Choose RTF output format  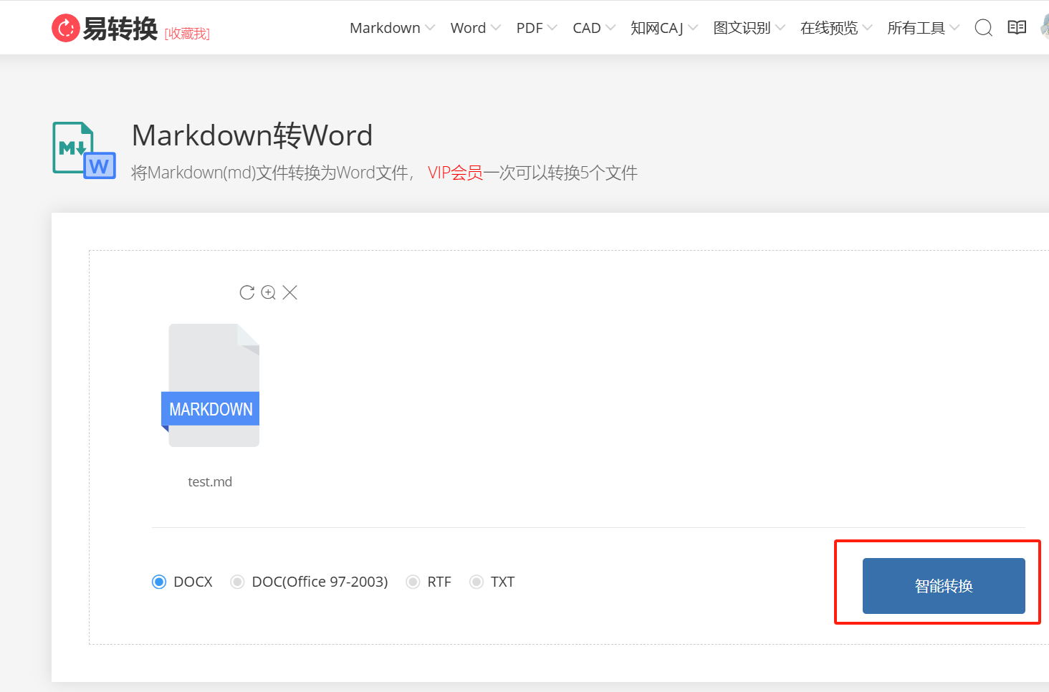click(x=413, y=582)
